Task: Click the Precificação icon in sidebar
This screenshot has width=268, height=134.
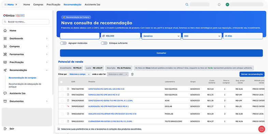Action: tap(5, 62)
